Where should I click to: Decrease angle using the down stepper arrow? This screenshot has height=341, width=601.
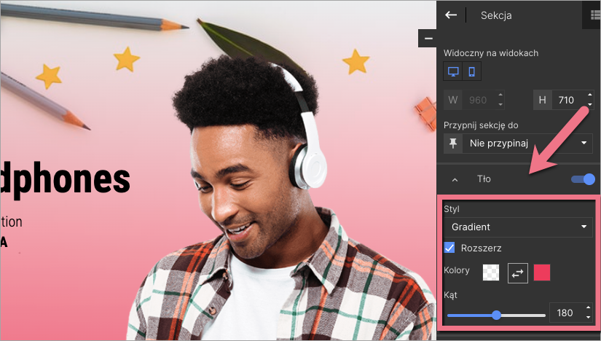[588, 318]
